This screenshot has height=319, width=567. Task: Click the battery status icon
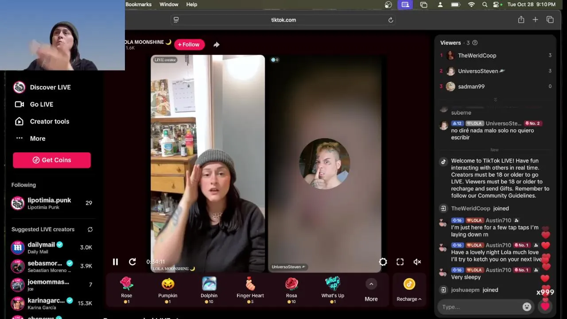455,4
